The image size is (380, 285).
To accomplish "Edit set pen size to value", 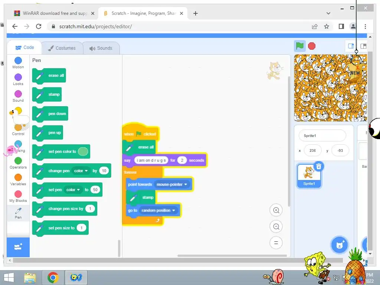I will tap(81, 228).
